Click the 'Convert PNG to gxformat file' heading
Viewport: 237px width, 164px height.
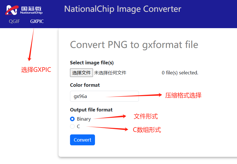click(x=134, y=45)
